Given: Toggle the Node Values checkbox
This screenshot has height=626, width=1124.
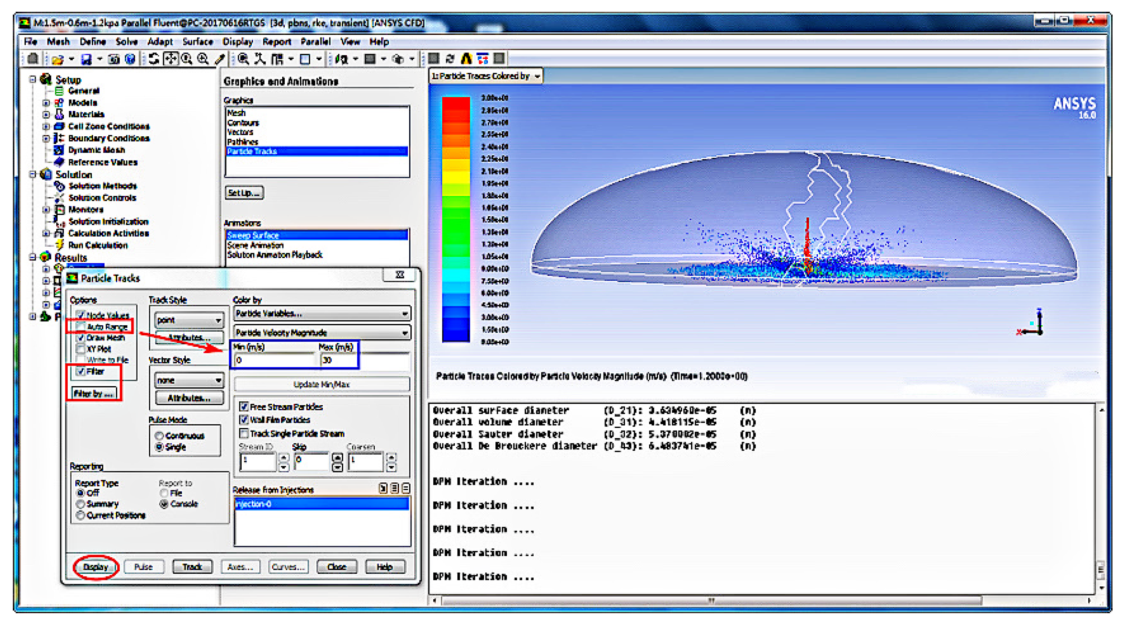Looking at the screenshot, I should [x=81, y=315].
